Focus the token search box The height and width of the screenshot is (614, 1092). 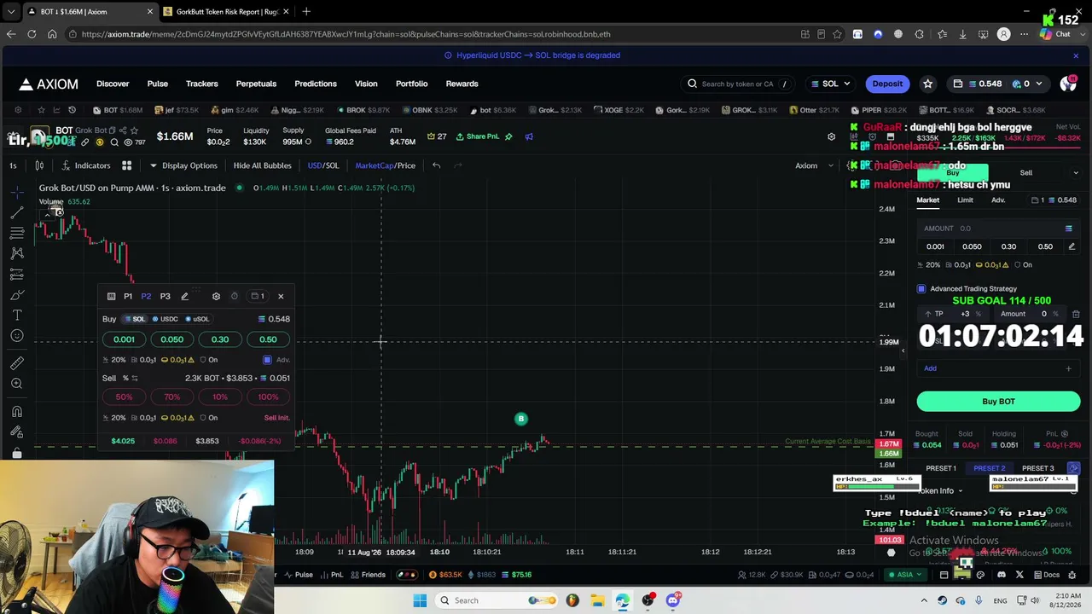pyautogui.click(x=739, y=84)
